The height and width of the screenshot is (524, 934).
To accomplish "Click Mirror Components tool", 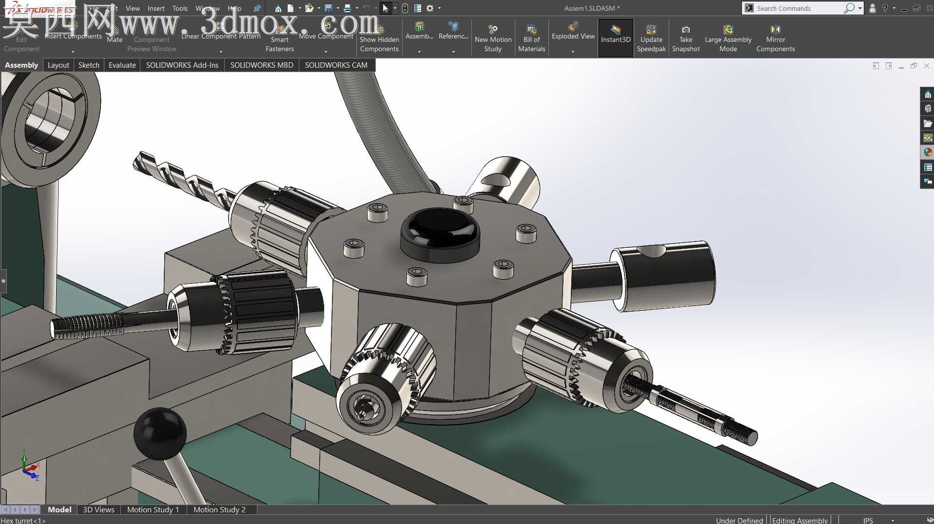I will pyautogui.click(x=776, y=38).
